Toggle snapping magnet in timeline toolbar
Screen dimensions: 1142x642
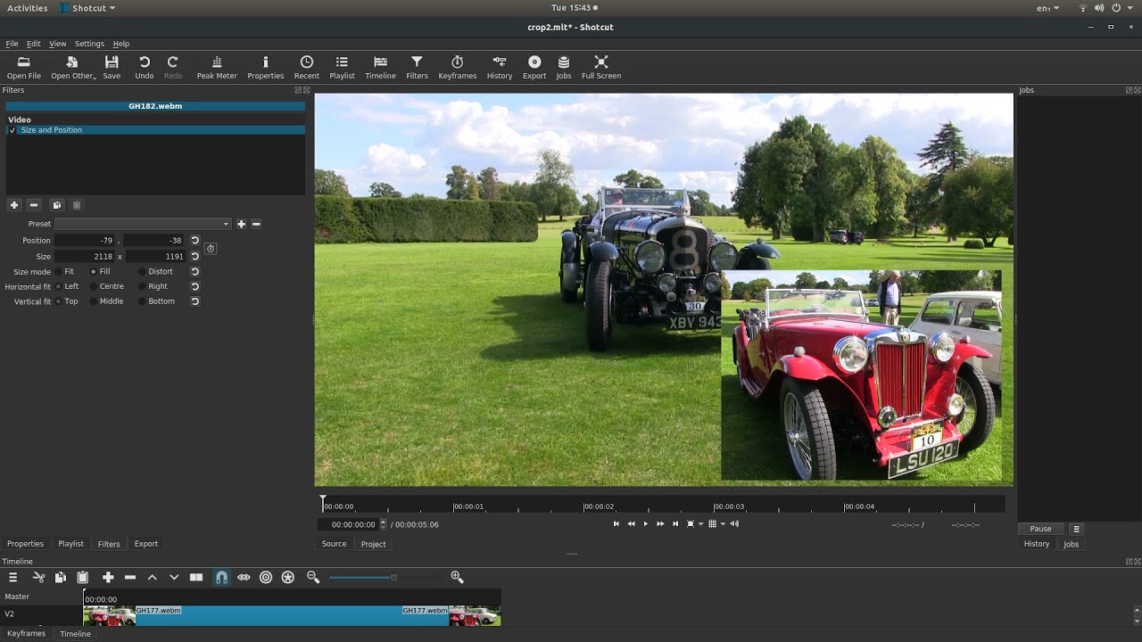click(x=221, y=578)
